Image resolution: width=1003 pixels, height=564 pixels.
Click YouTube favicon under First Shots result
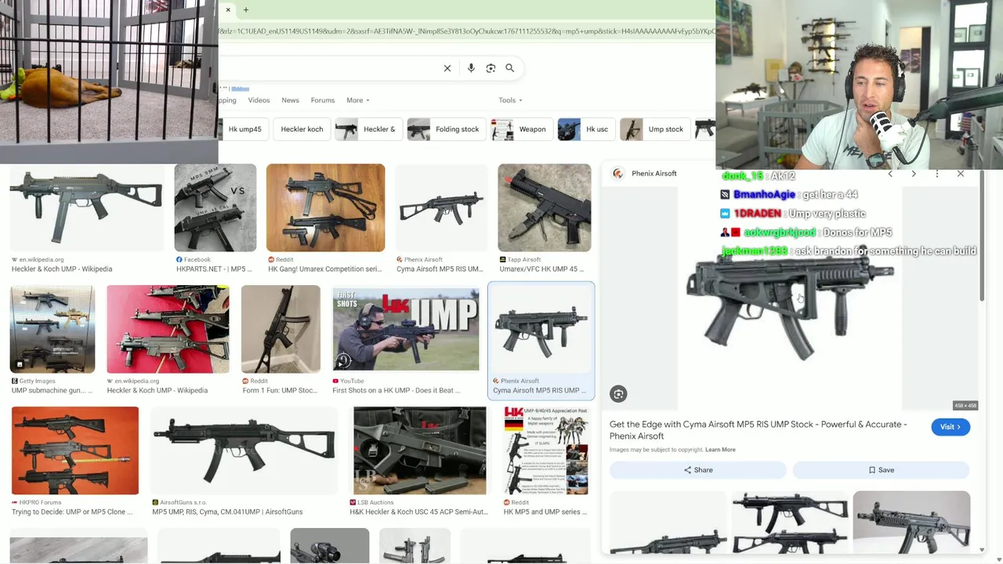(x=335, y=381)
